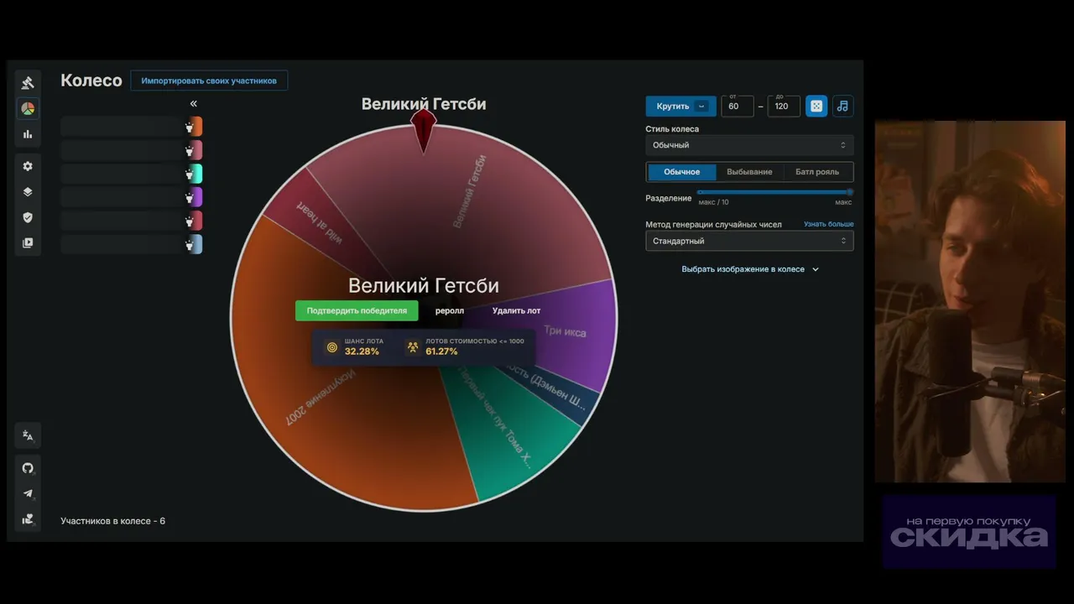Open the statistics bar-chart sidebar icon
The height and width of the screenshot is (604, 1074).
28,134
